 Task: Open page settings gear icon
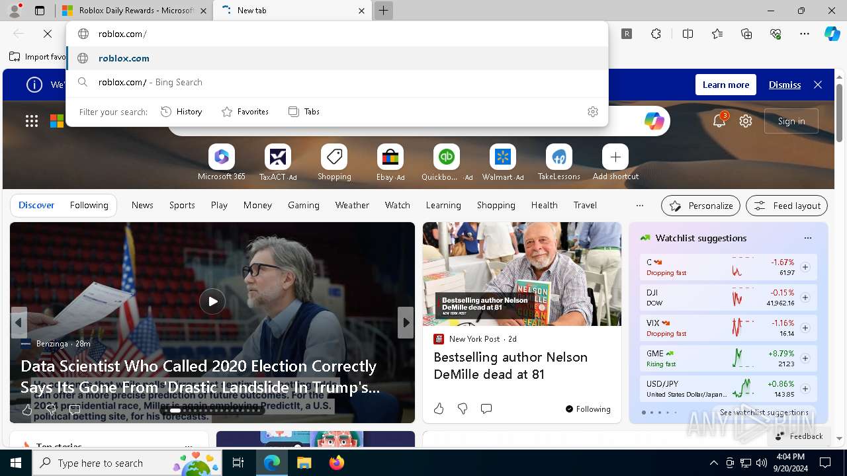746,121
